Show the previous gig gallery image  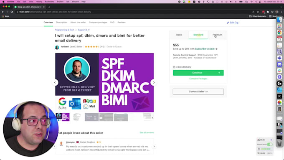(x=55, y=82)
